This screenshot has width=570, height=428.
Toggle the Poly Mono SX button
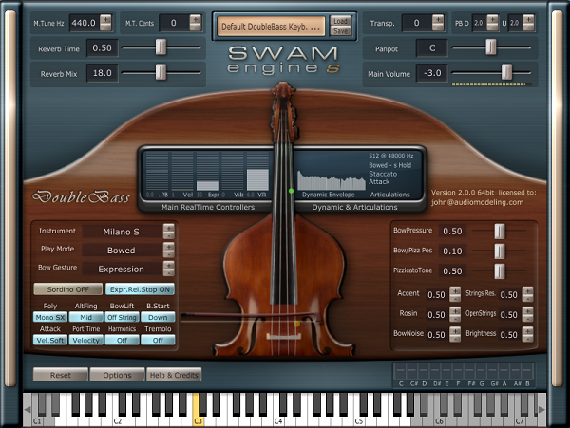(x=50, y=317)
